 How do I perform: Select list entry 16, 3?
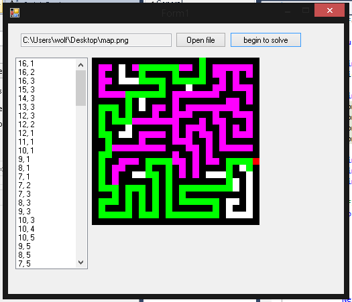(x=26, y=81)
